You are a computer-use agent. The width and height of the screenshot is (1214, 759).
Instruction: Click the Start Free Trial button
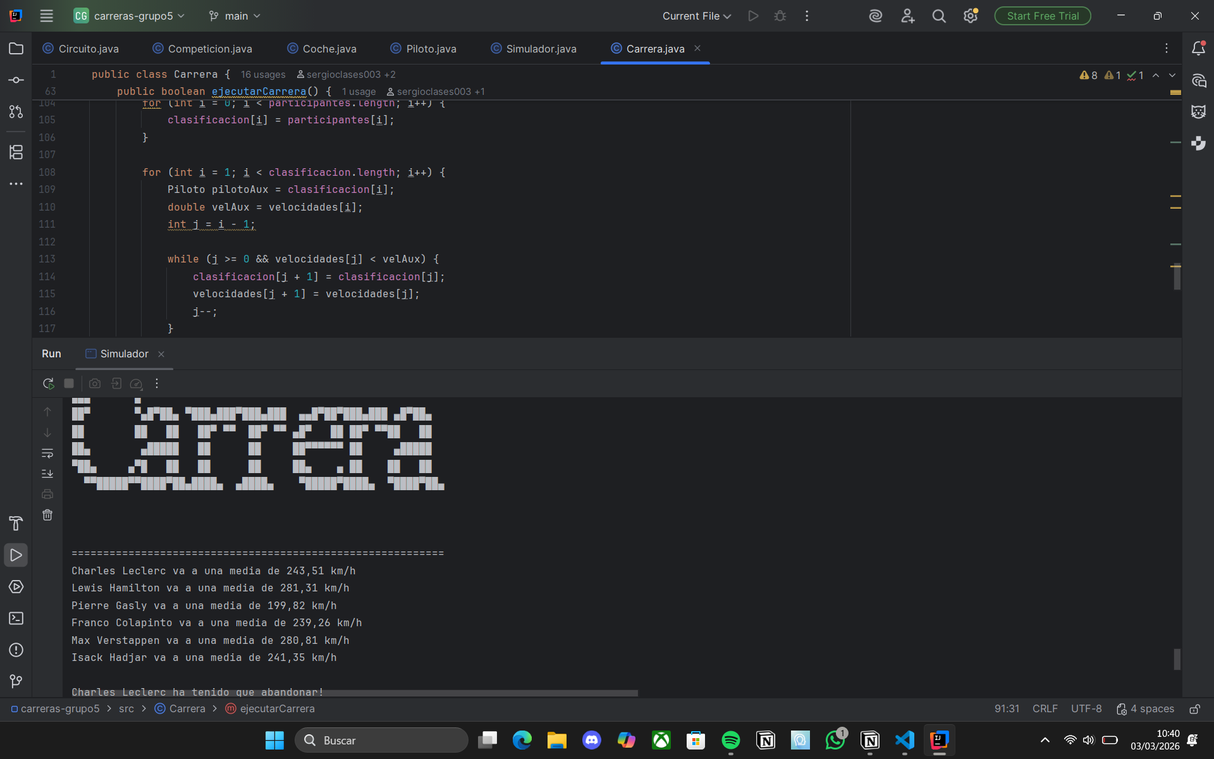1042,16
